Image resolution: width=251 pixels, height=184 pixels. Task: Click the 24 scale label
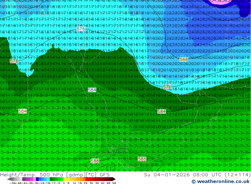(x=86, y=183)
